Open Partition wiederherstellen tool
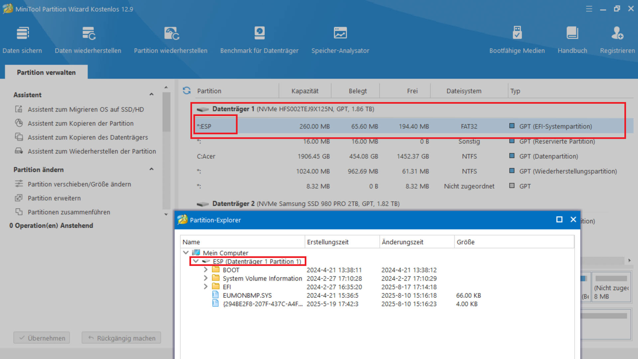The image size is (638, 359). [171, 39]
